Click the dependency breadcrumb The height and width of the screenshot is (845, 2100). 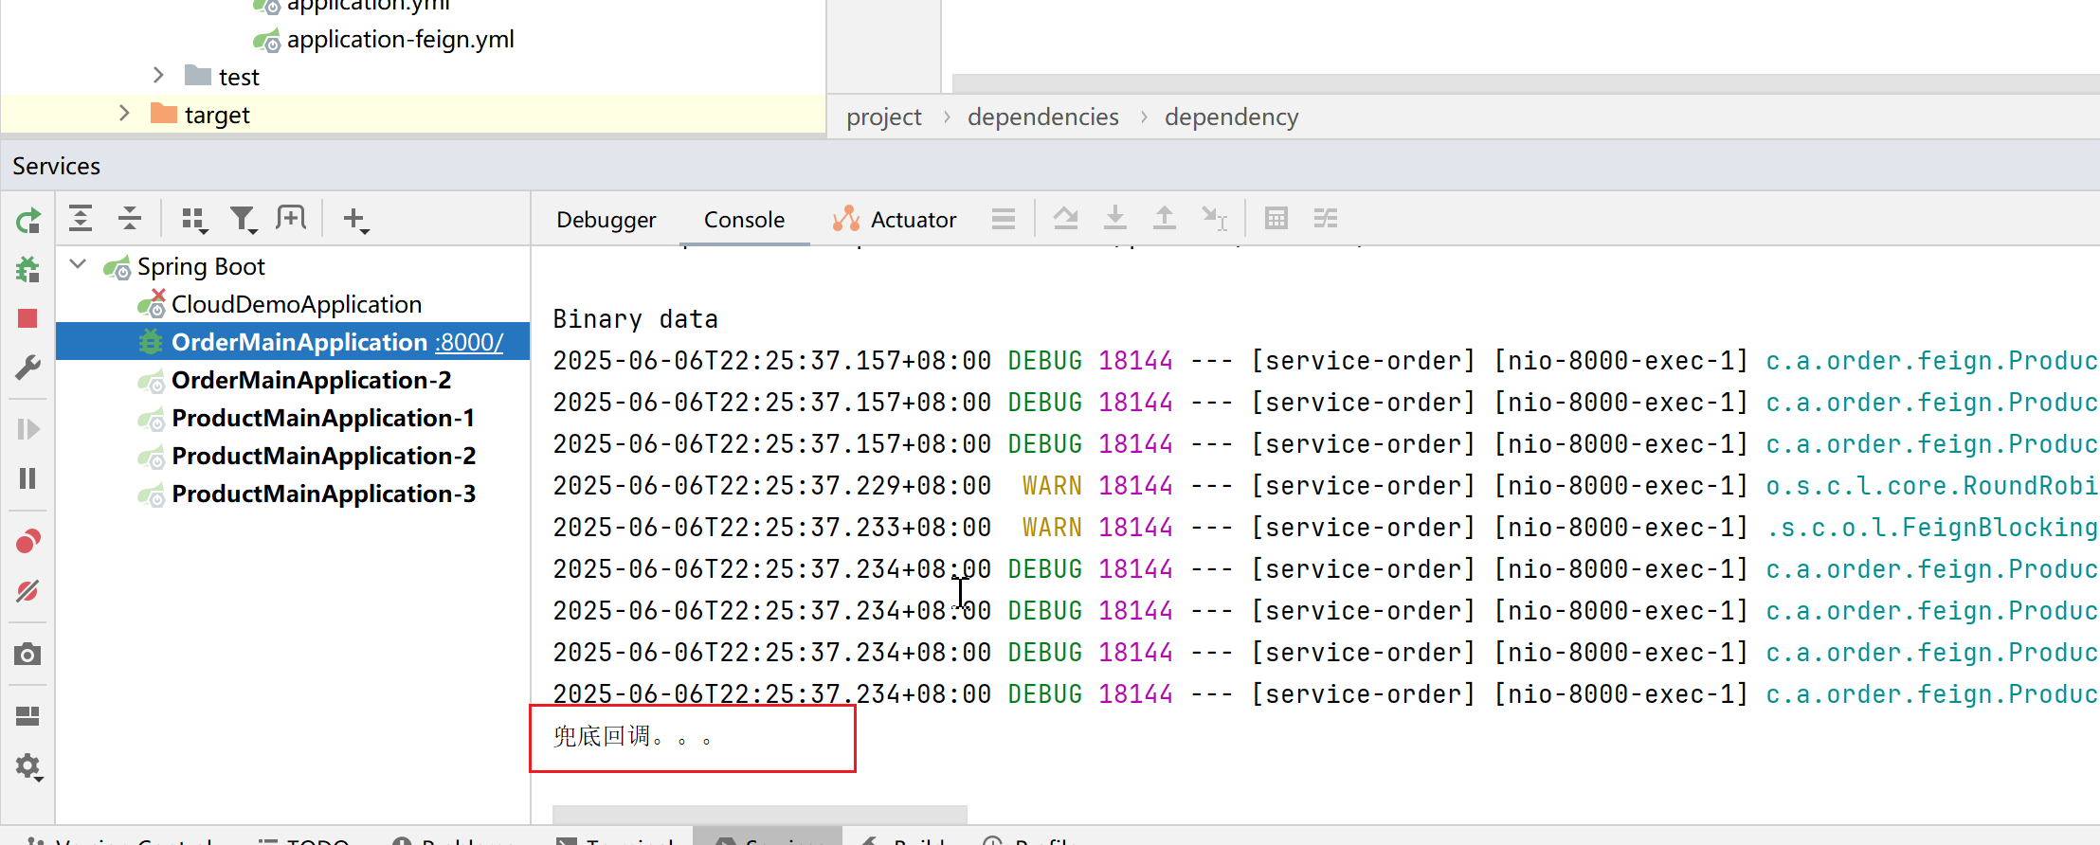[x=1231, y=117]
